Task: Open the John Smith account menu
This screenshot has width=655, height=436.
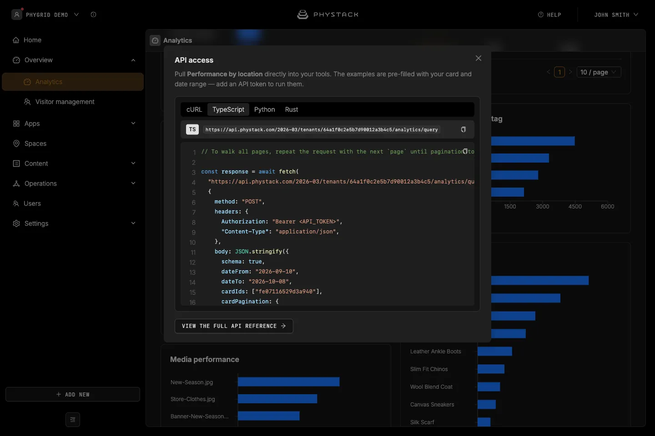Action: coord(616,15)
